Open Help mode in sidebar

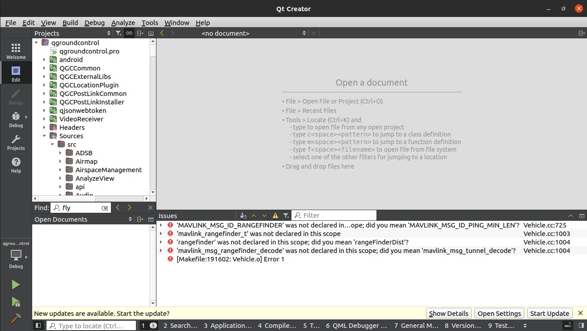16,164
